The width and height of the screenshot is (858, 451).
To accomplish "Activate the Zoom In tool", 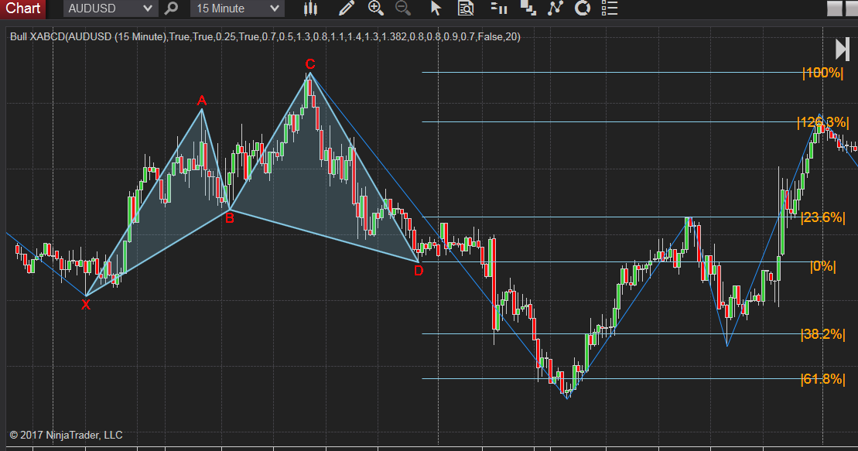I will 376,9.
